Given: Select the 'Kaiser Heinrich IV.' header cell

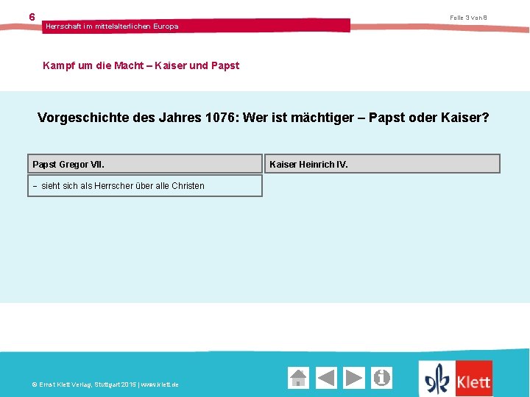Looking at the screenshot, I should click(x=382, y=164).
